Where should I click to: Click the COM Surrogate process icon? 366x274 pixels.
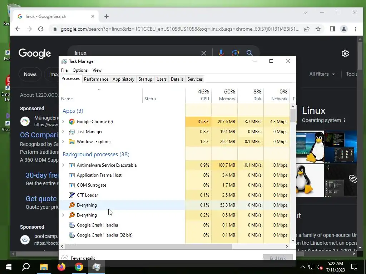pos(71,185)
